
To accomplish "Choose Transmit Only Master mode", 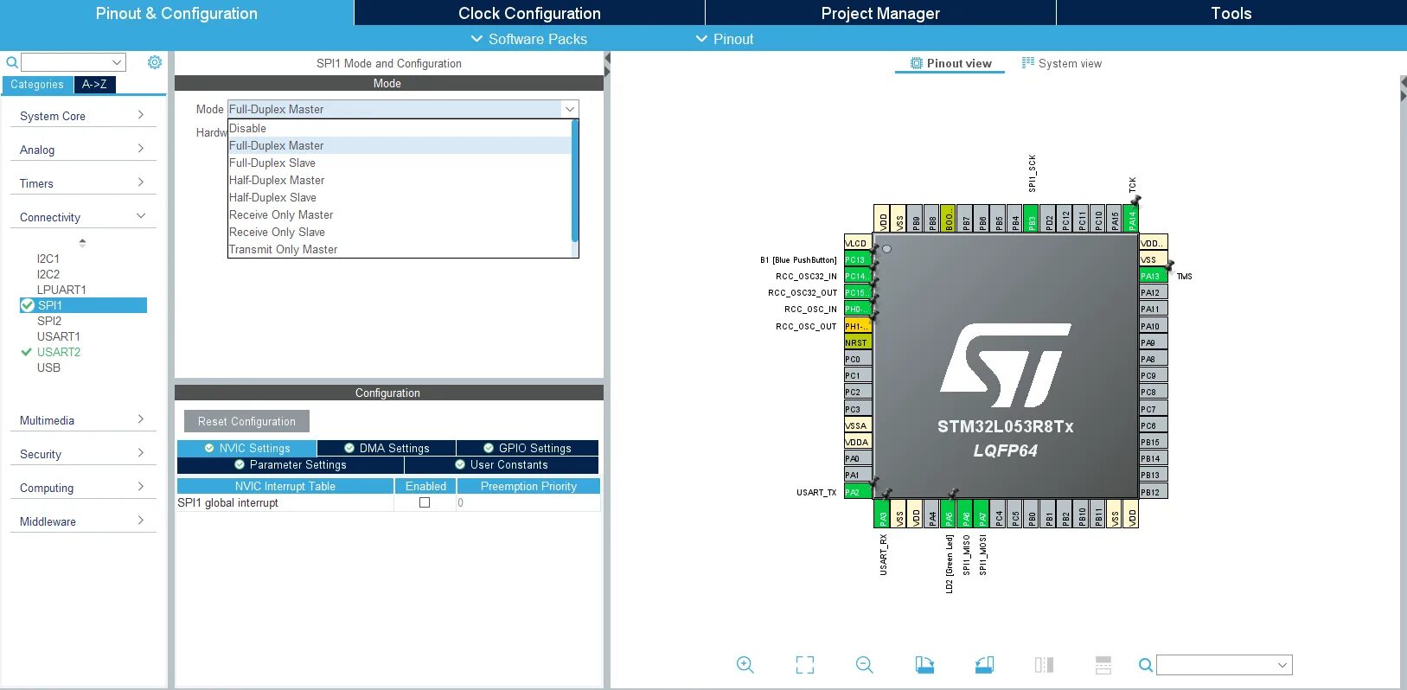I will click(399, 249).
